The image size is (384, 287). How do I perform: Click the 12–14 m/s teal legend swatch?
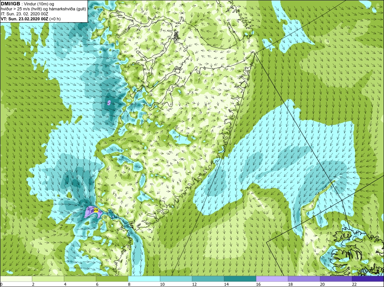tap(208, 279)
